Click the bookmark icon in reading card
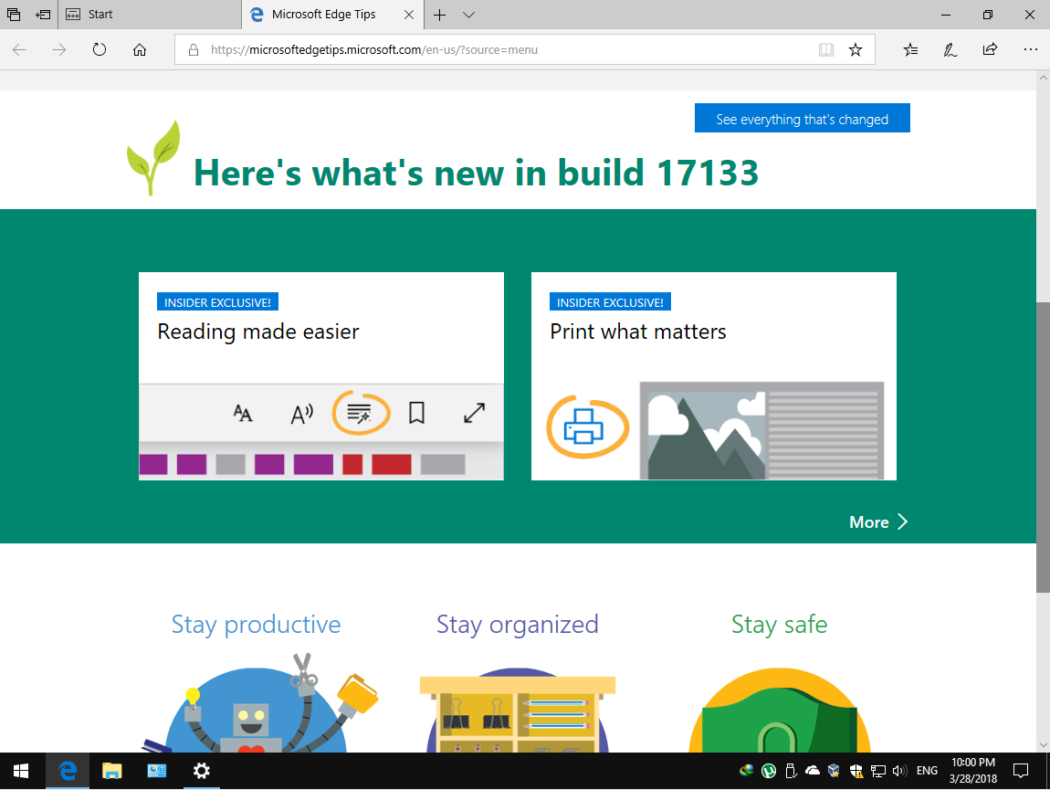This screenshot has height=790, width=1050. tap(416, 413)
